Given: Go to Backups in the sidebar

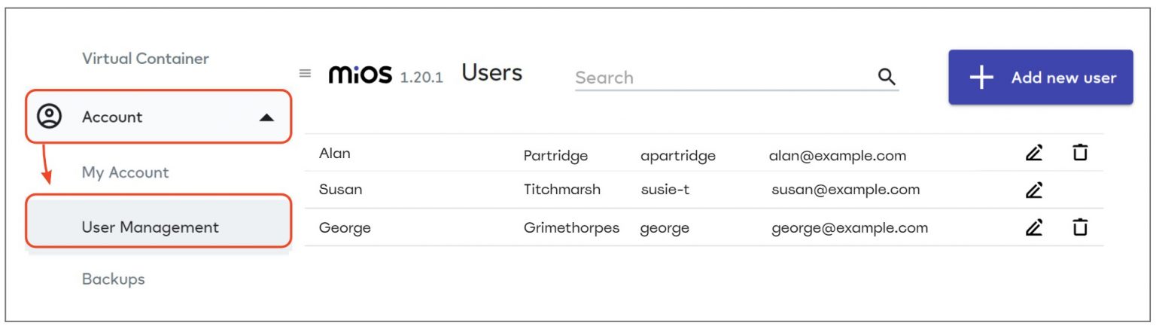Looking at the screenshot, I should pos(113,279).
